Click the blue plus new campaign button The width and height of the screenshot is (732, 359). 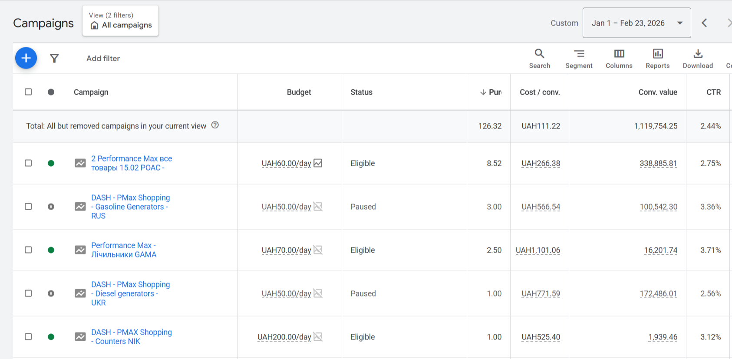pos(26,58)
